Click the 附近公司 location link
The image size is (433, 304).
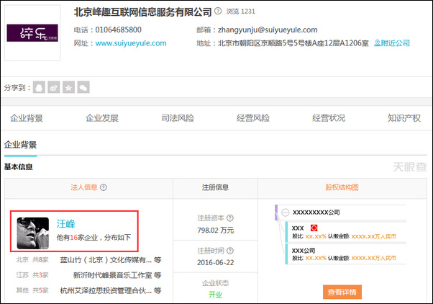[392, 43]
